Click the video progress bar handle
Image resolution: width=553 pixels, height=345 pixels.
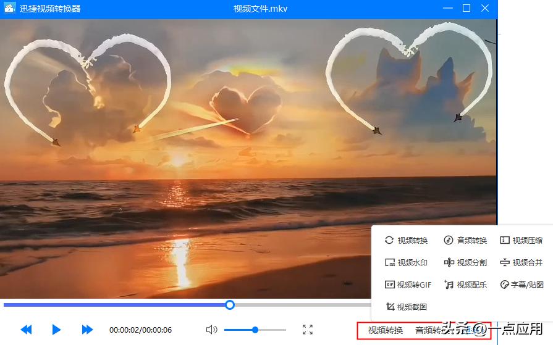pyautogui.click(x=230, y=305)
